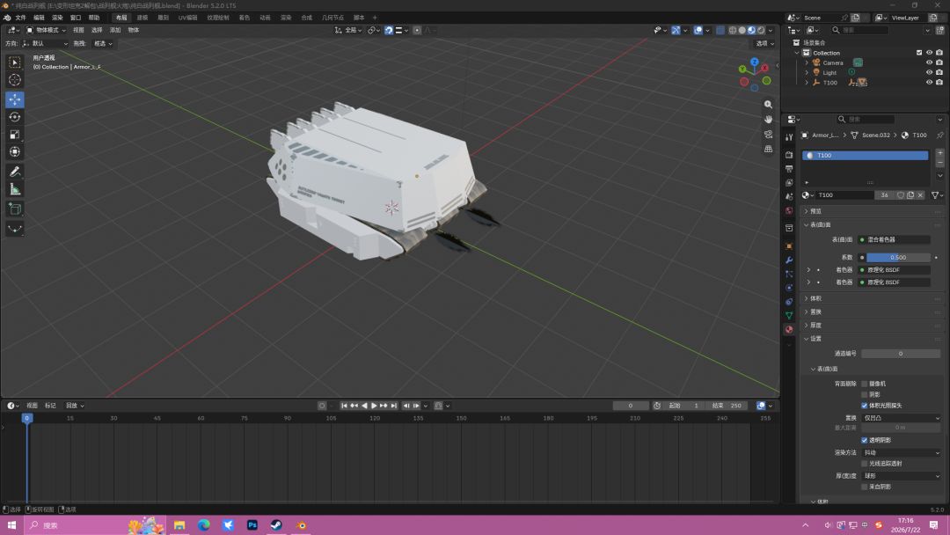Screen dimensions: 950x535
Task: Click the 原理化 BSDF first shader button
Action: point(895,269)
